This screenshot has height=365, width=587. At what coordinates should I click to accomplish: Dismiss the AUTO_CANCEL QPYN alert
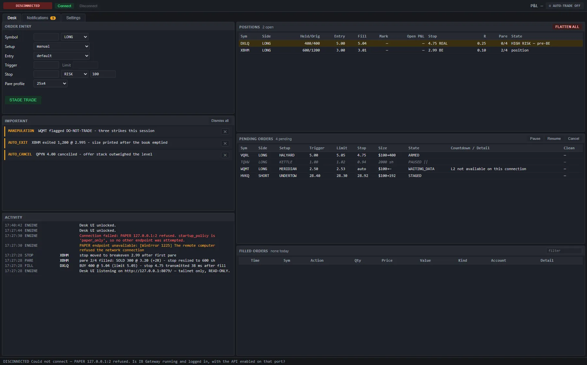(225, 155)
